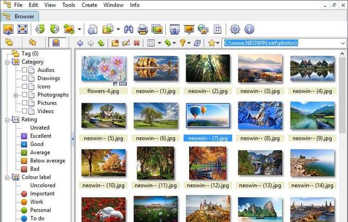Tick the Audios category checkbox
This screenshot has width=348, height=222.
pos(24,70)
